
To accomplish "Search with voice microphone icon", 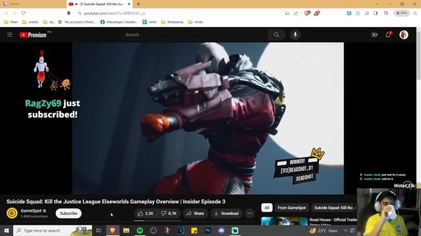I will pos(295,35).
